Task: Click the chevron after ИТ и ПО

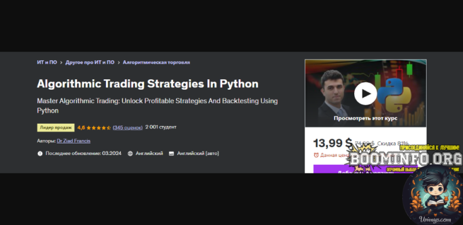Action: coord(61,62)
